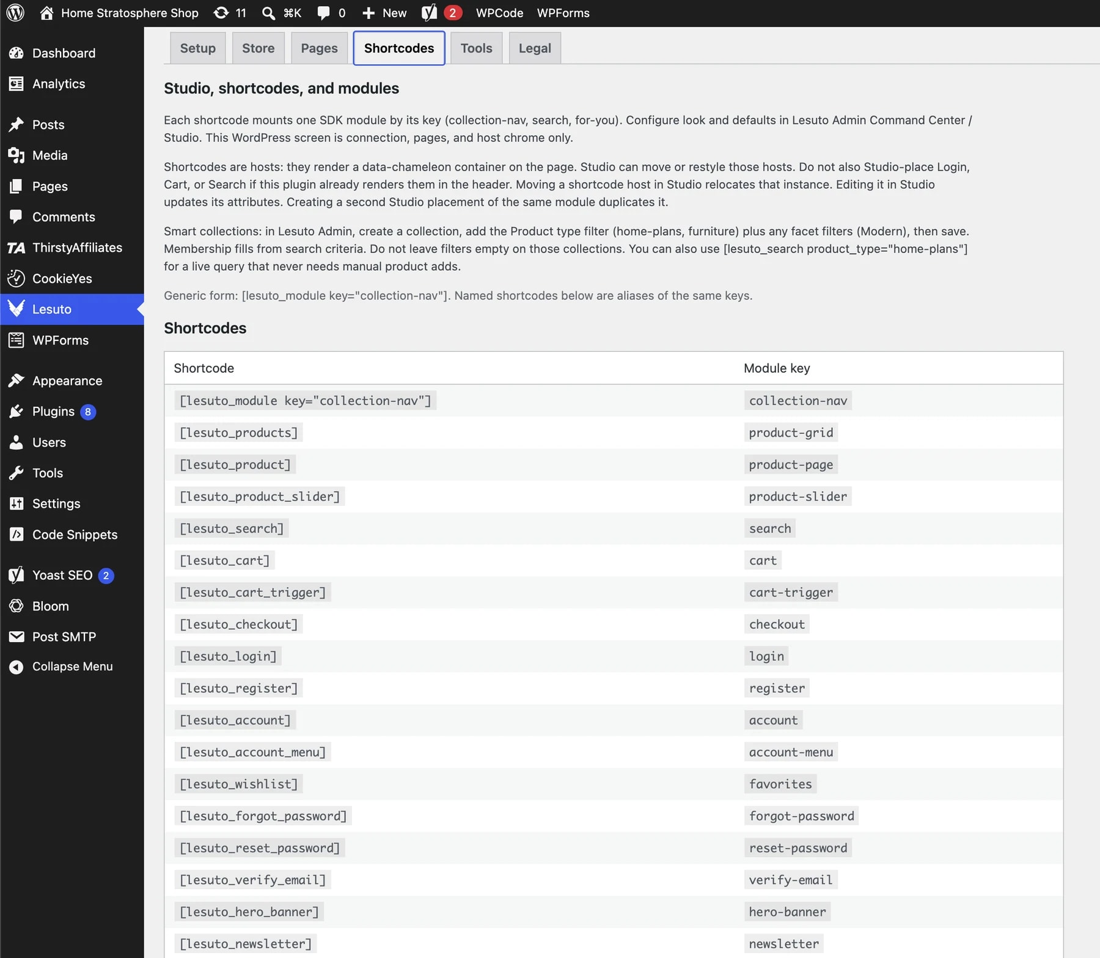Click the Shortcode column header
This screenshot has width=1100, height=958.
point(204,368)
